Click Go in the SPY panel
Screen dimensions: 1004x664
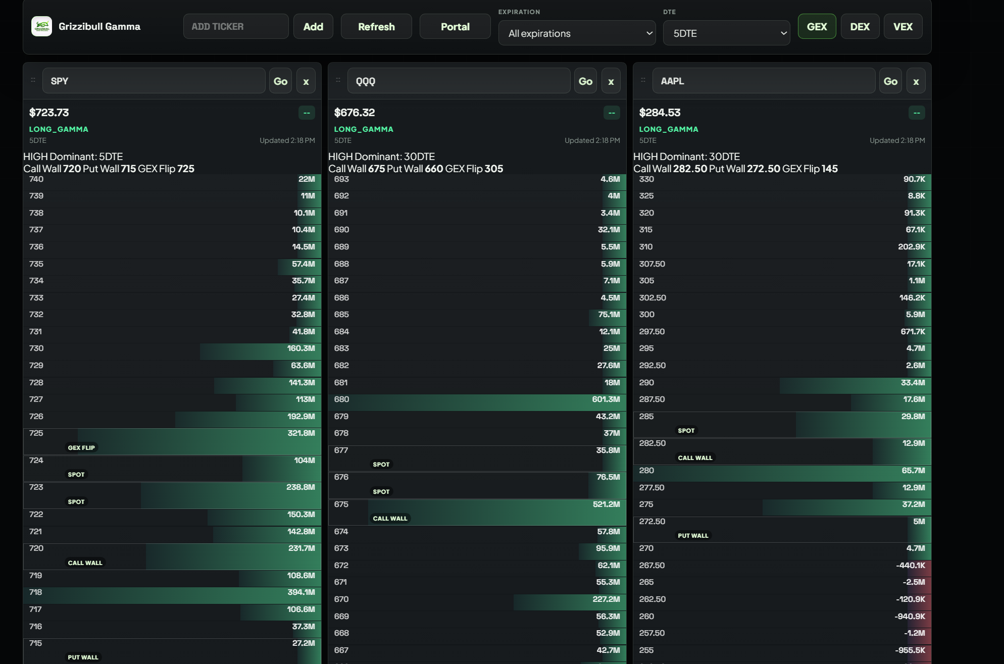[x=281, y=81]
